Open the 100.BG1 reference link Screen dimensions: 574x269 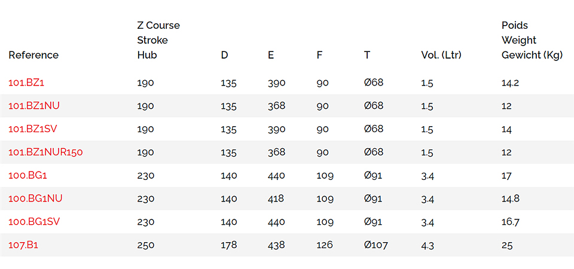[x=28, y=176]
